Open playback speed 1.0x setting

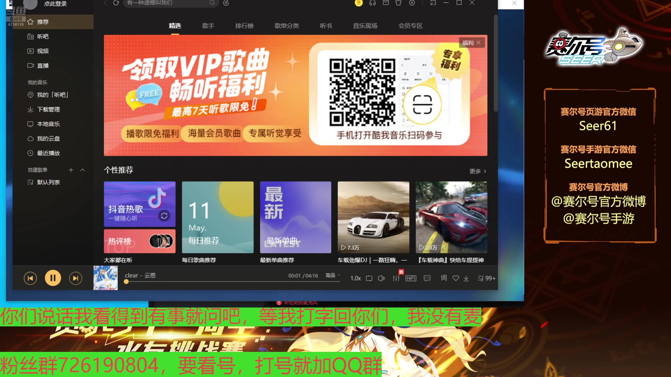[355, 278]
